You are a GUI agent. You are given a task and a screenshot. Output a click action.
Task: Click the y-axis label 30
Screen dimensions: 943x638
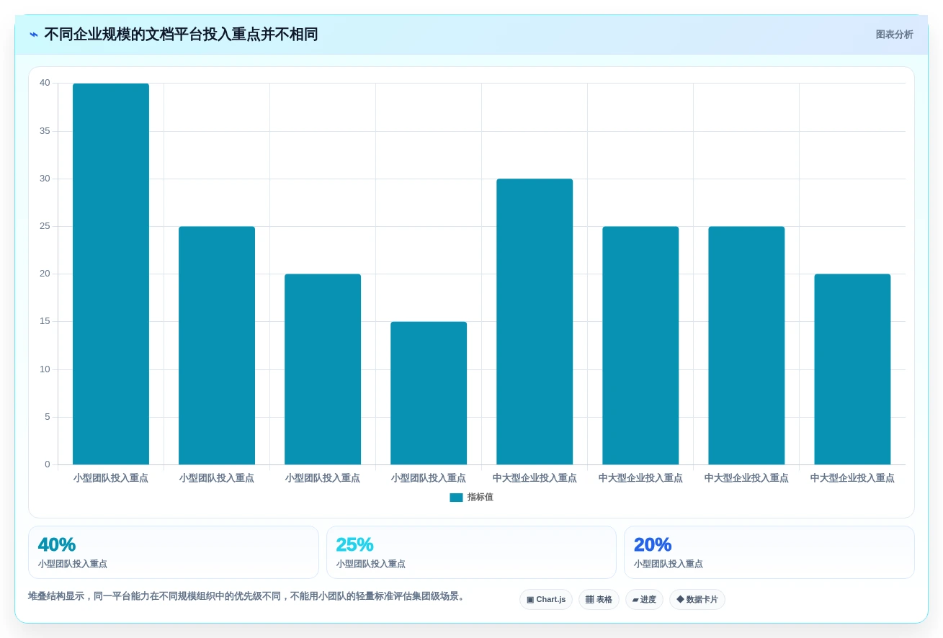45,179
